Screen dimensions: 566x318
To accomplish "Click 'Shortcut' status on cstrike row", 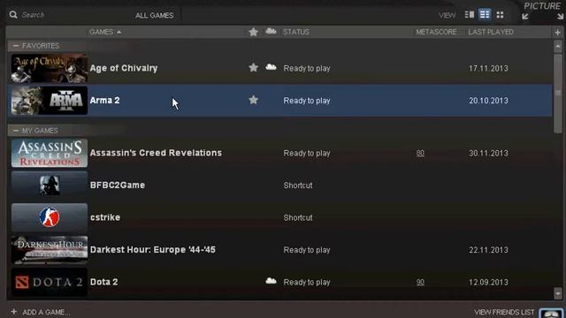I will [x=298, y=218].
